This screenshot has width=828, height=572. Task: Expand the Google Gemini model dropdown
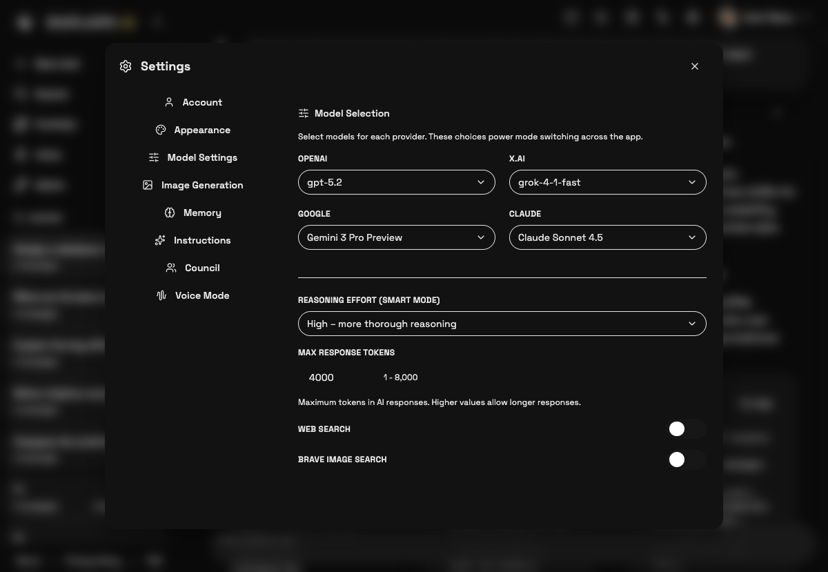click(x=397, y=237)
